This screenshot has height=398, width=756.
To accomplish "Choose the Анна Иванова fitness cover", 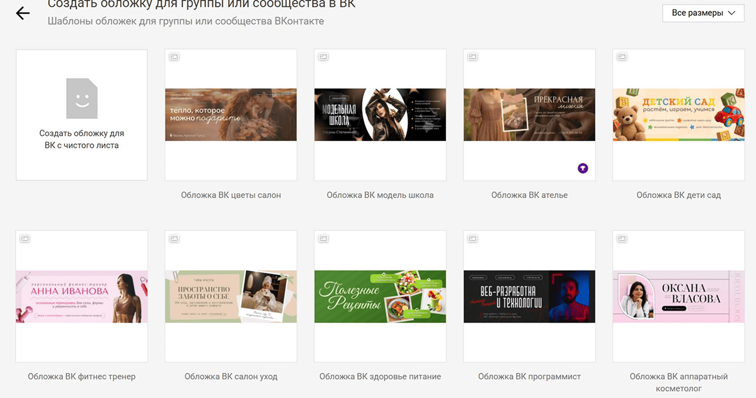I will point(81,296).
